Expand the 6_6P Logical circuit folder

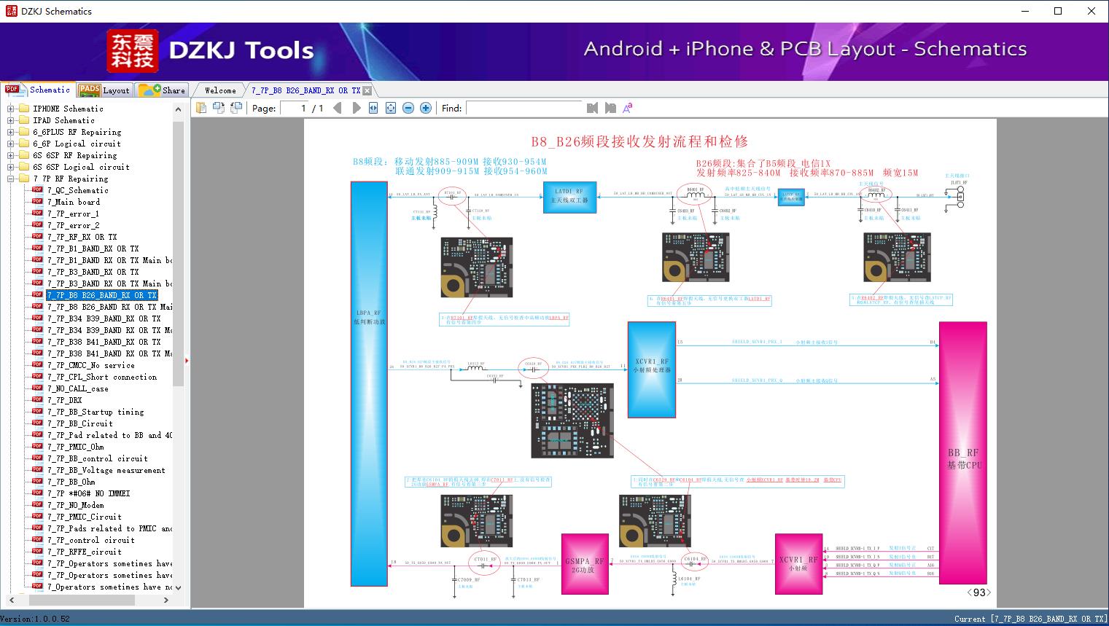(11, 144)
